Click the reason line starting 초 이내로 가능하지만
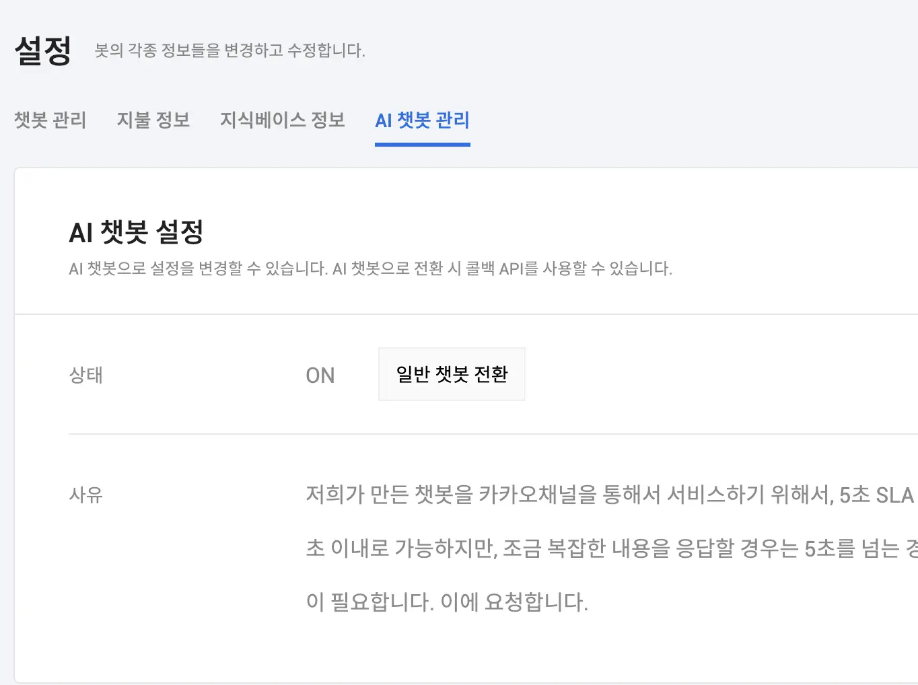Screen dimensions: 918x685 612,548
